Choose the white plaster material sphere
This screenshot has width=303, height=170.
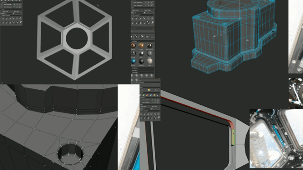[x=150, y=61]
